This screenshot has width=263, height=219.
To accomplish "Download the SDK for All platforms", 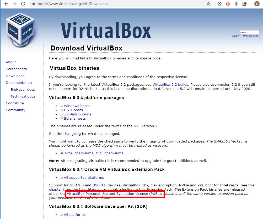I will click(75, 215).
